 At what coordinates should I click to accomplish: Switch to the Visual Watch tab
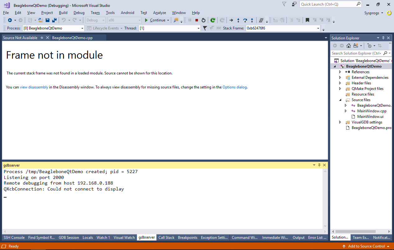[124, 238]
